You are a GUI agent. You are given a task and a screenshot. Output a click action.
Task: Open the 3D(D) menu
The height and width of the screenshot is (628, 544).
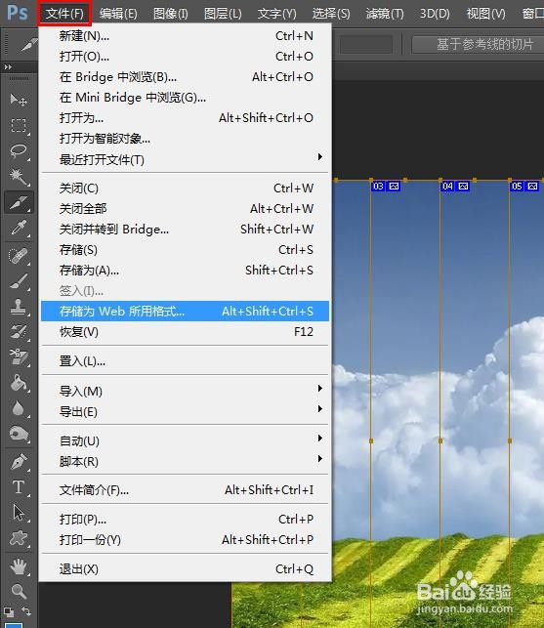click(435, 14)
